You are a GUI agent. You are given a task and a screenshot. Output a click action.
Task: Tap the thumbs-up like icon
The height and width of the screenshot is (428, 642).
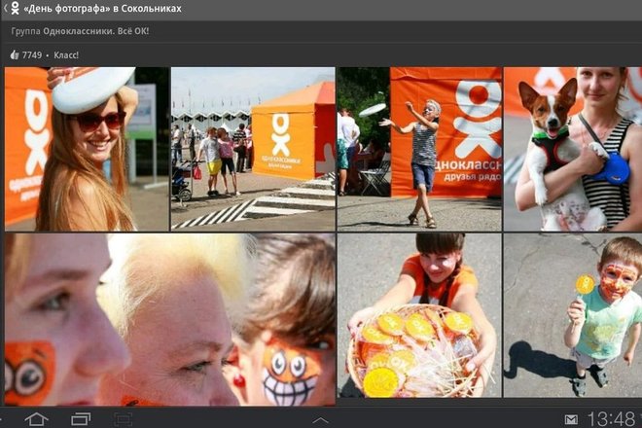(15, 54)
